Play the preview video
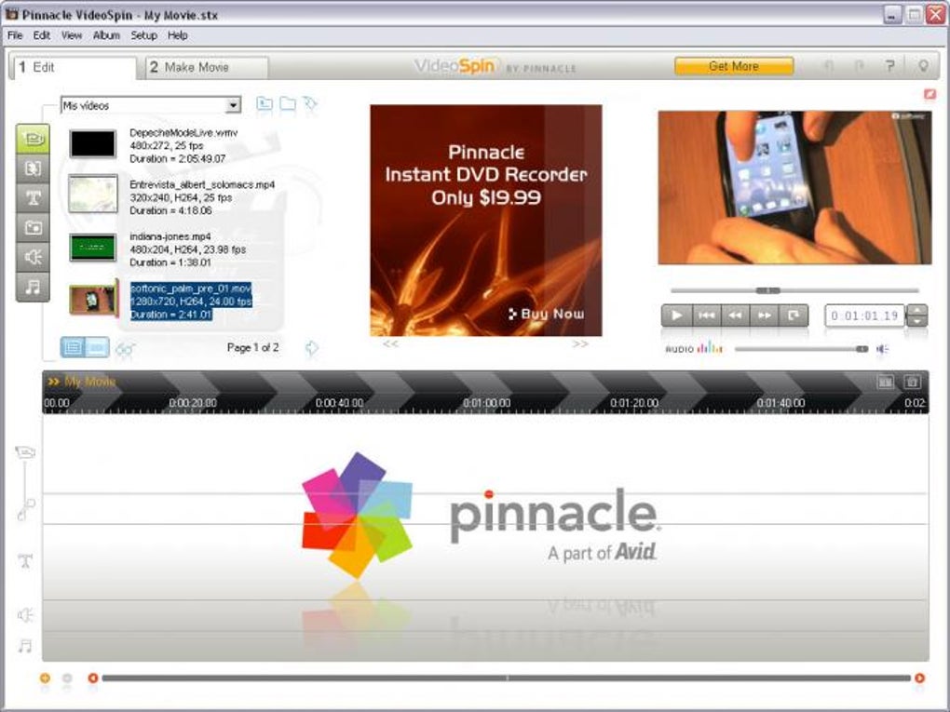950x712 pixels. pyautogui.click(x=677, y=316)
